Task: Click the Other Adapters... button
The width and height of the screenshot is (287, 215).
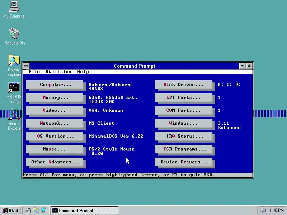Action: click(x=55, y=162)
